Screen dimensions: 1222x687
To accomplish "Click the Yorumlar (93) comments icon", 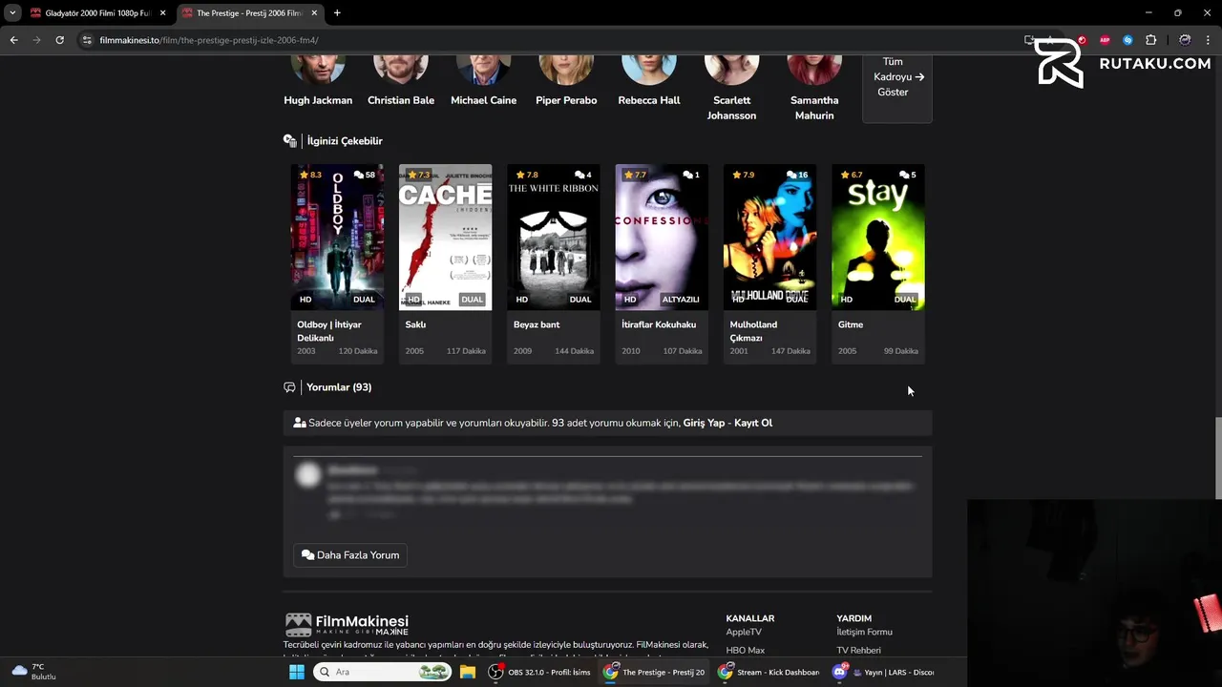I will pos(289,387).
